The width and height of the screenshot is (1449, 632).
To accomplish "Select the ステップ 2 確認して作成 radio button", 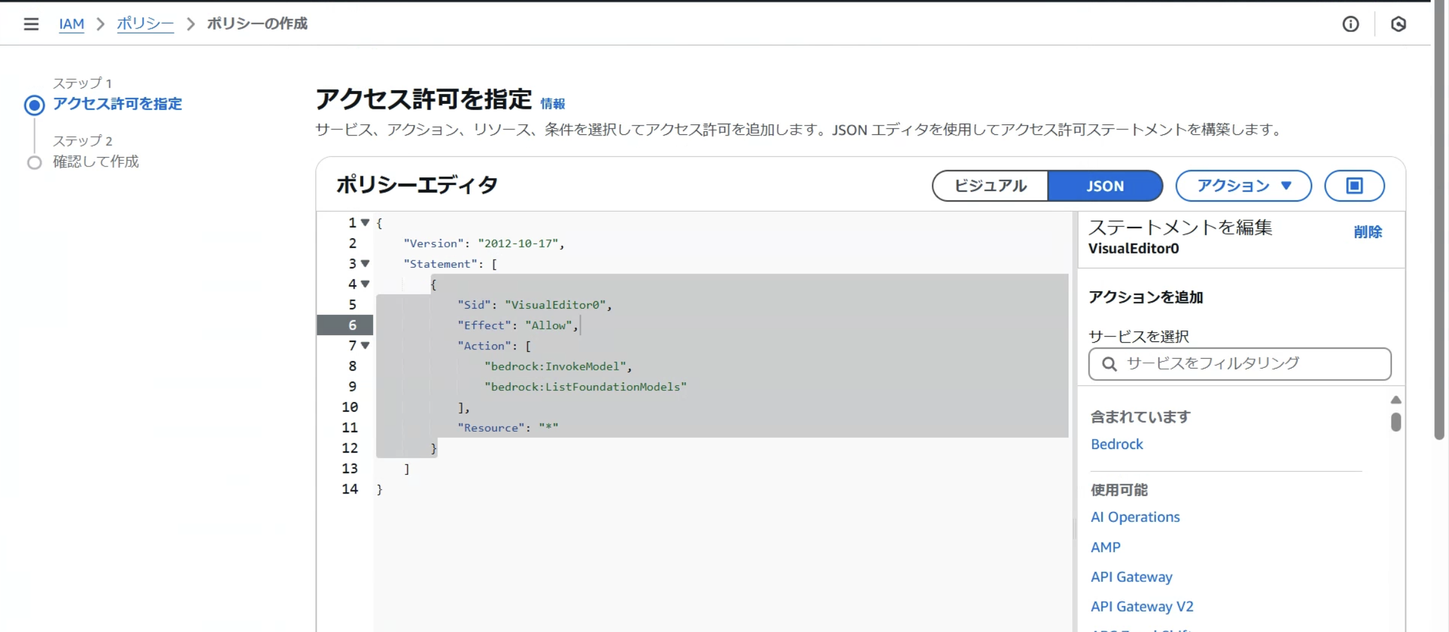I will [35, 161].
